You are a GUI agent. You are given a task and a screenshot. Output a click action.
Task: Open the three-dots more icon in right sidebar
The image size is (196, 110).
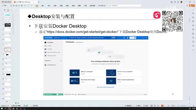pos(193,50)
